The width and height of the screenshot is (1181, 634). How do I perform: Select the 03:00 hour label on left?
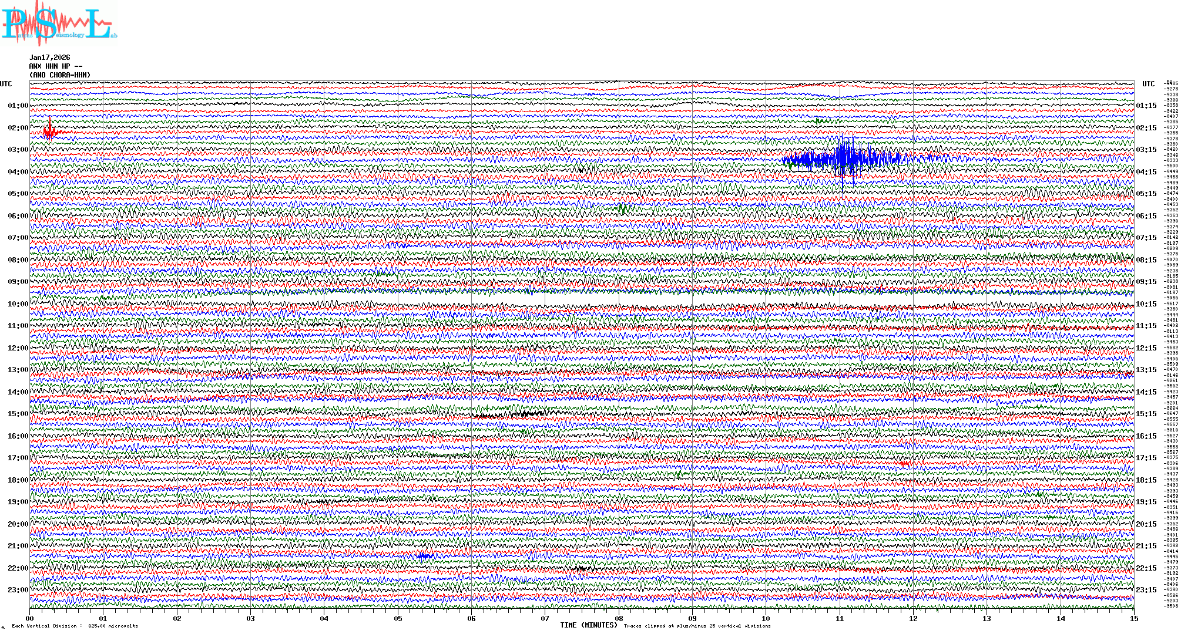(18, 150)
